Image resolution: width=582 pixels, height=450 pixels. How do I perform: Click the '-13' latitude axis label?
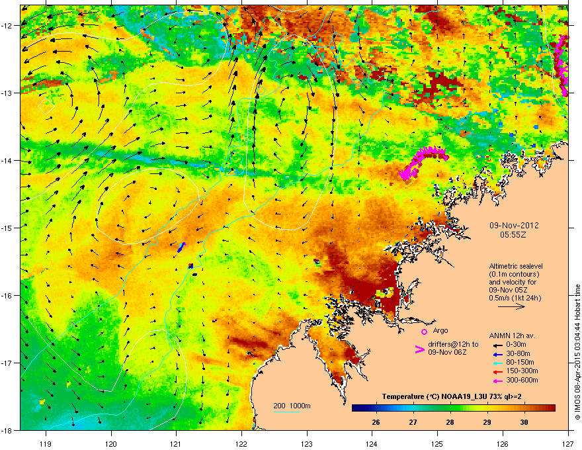[x=7, y=93]
